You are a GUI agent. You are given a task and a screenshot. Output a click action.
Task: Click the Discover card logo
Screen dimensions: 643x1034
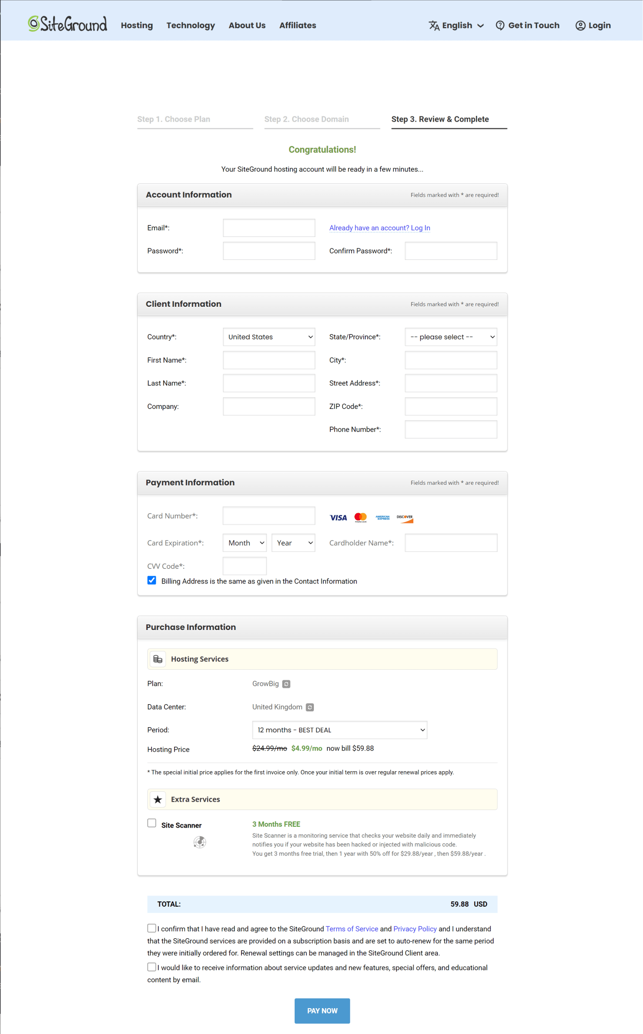[405, 518]
